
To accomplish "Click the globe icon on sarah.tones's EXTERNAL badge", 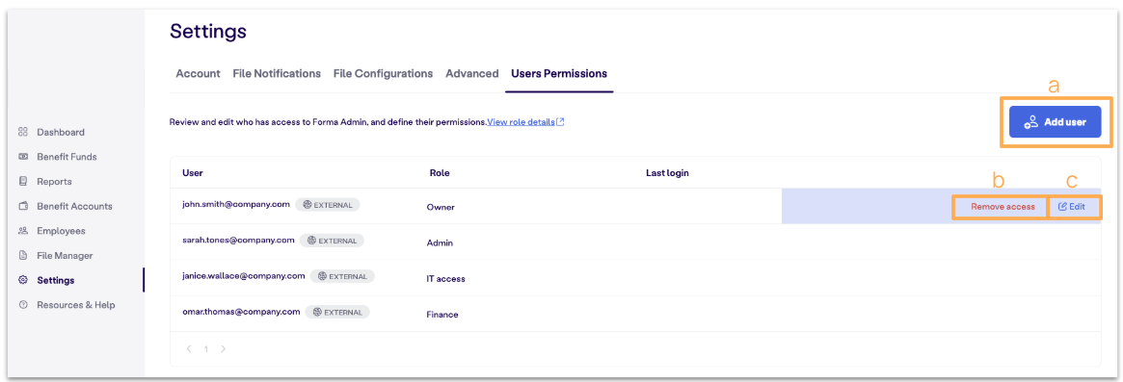I will tap(311, 241).
